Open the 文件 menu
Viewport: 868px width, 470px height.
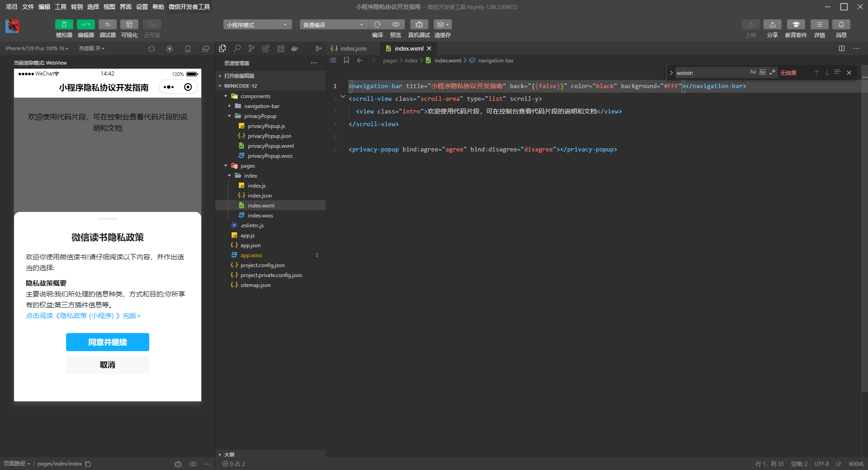28,7
